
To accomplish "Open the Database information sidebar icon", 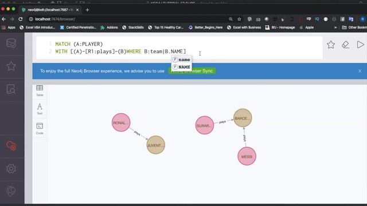I will (11, 43).
